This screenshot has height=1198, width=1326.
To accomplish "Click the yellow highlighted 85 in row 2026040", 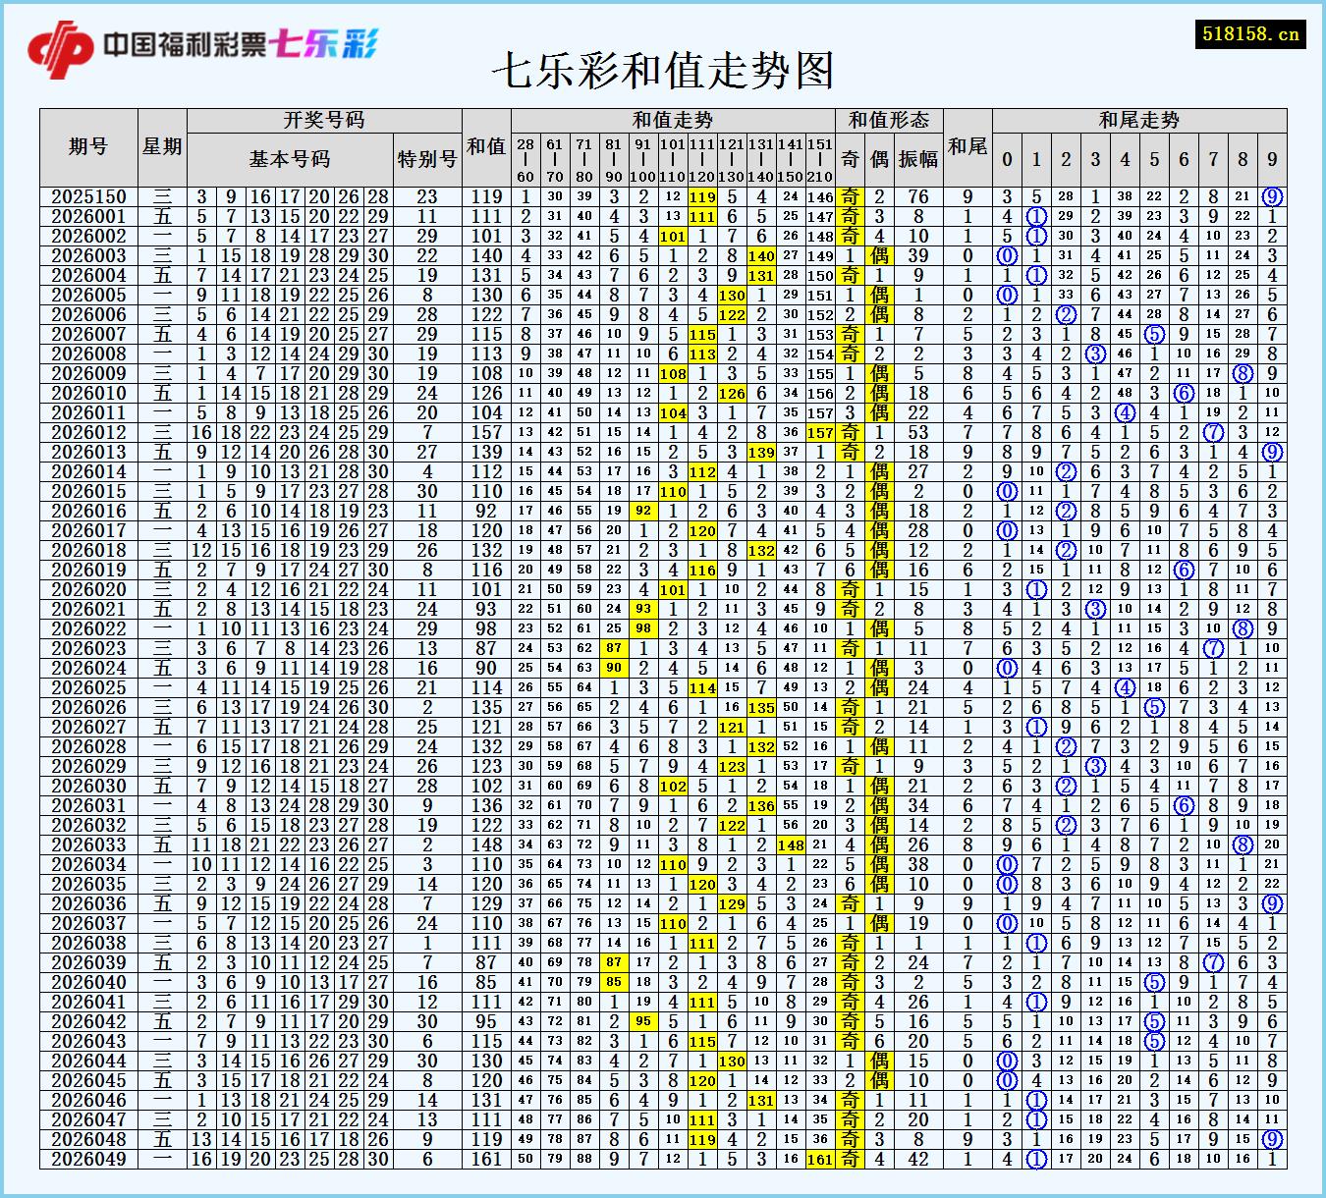I will pos(614,983).
